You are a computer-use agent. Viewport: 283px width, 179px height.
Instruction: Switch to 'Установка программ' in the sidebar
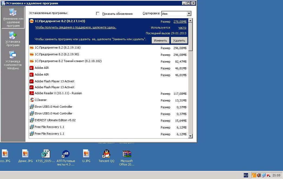click(13, 39)
